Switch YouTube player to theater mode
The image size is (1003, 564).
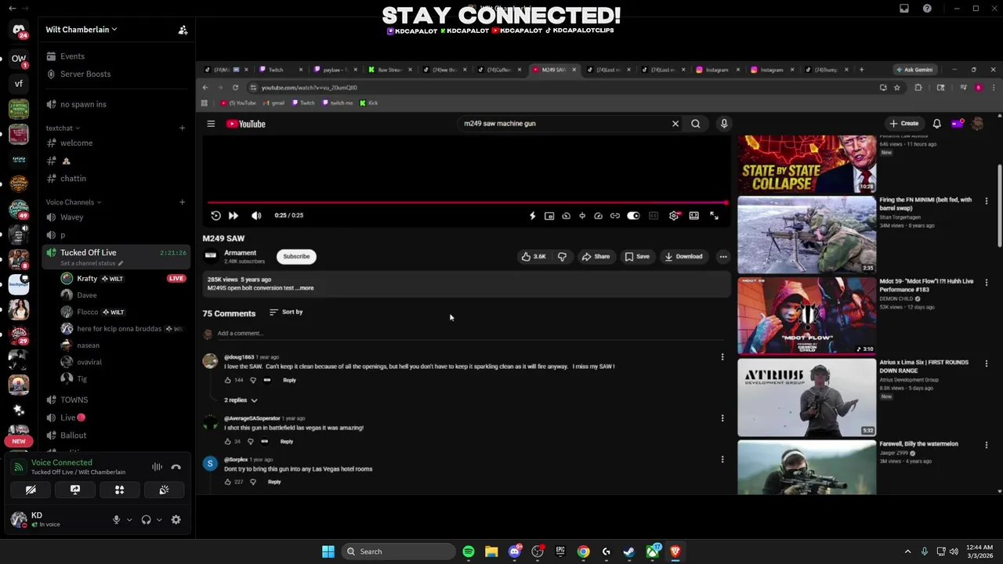click(x=693, y=215)
